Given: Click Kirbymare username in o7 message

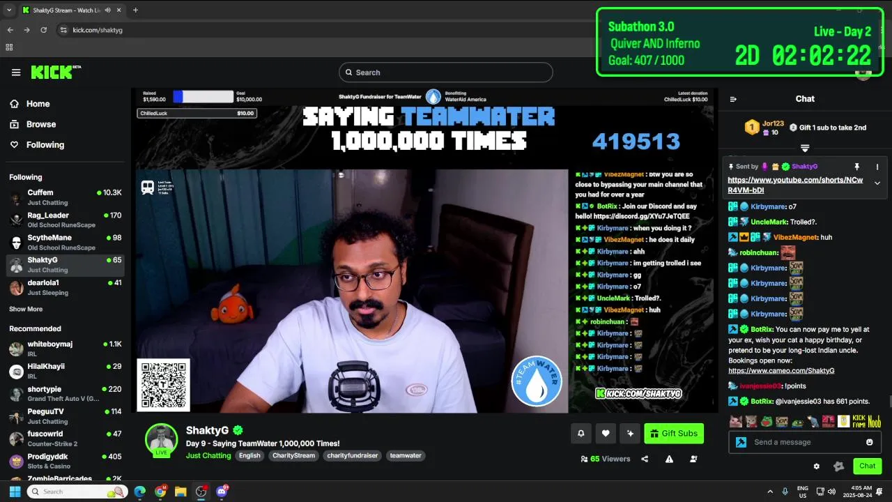Looking at the screenshot, I should (768, 207).
